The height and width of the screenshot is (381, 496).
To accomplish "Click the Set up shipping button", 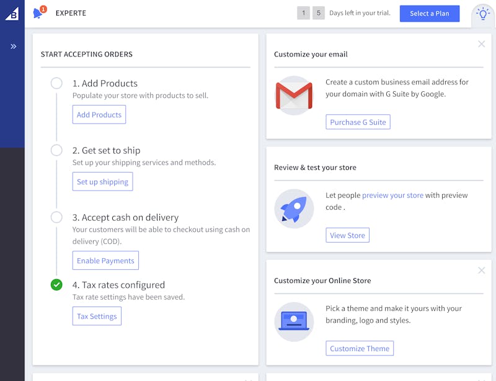I will (102, 181).
